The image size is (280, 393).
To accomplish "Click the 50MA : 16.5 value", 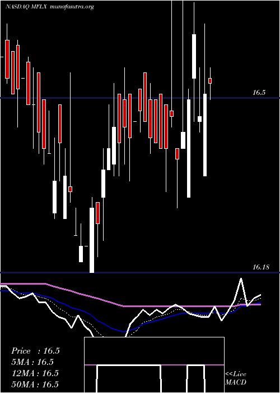I will 35,384.
